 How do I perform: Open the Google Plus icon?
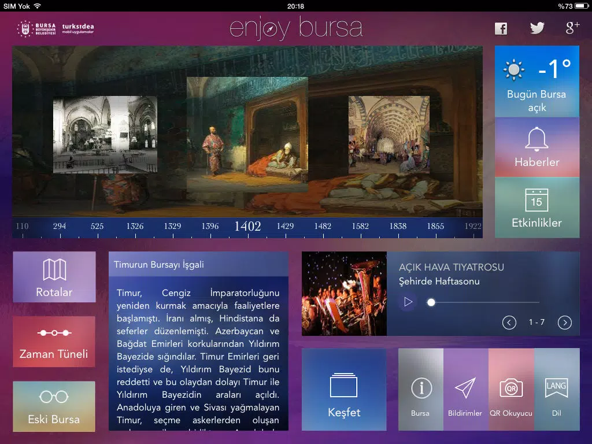click(x=572, y=28)
